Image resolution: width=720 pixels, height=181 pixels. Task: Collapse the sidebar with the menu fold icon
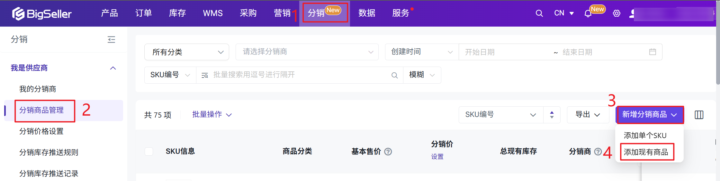pos(111,39)
